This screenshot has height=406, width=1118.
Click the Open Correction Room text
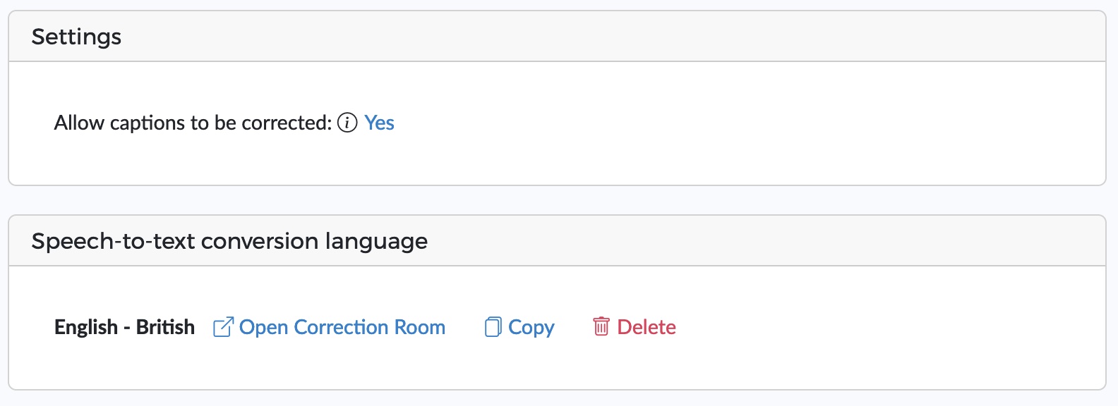(x=342, y=327)
